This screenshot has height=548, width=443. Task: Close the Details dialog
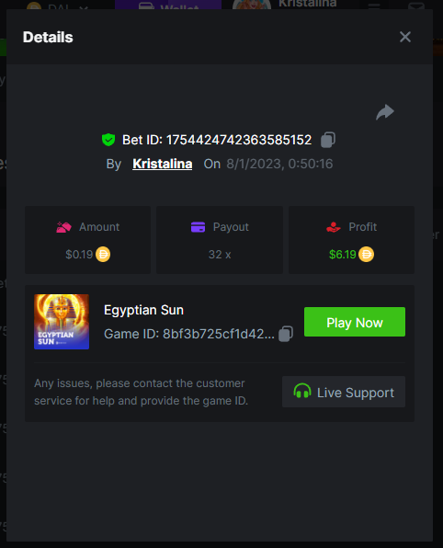click(x=405, y=37)
